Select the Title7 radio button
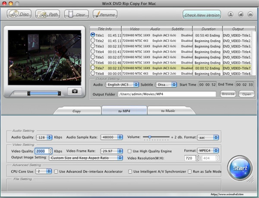259x198 pixels. pyautogui.click(x=93, y=67)
